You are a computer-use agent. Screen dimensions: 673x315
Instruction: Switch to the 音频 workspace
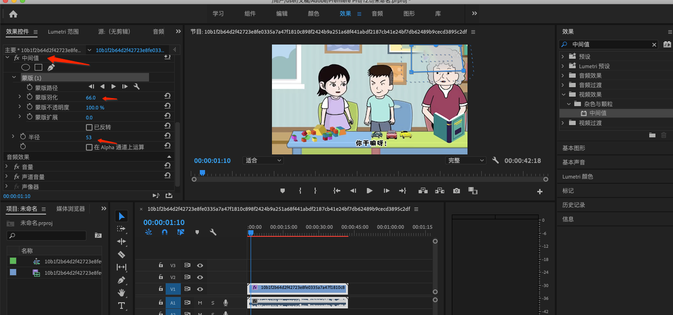click(x=377, y=14)
